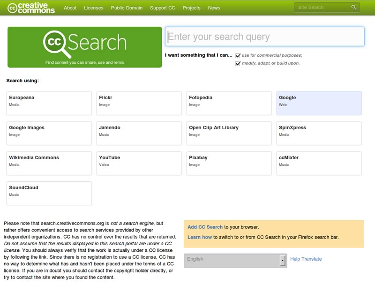Focus the search query input field
The height and width of the screenshot is (294, 375).
tap(264, 37)
